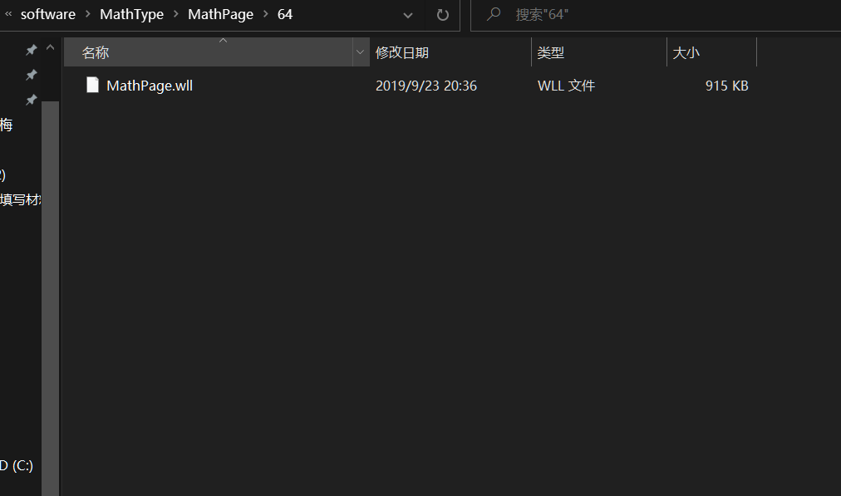
Task: Open the MathPage.wll file
Action: (x=149, y=85)
